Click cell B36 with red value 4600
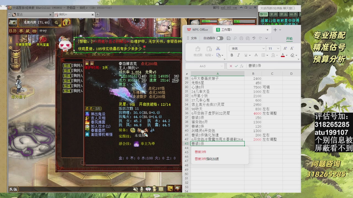 click(x=253, y=113)
